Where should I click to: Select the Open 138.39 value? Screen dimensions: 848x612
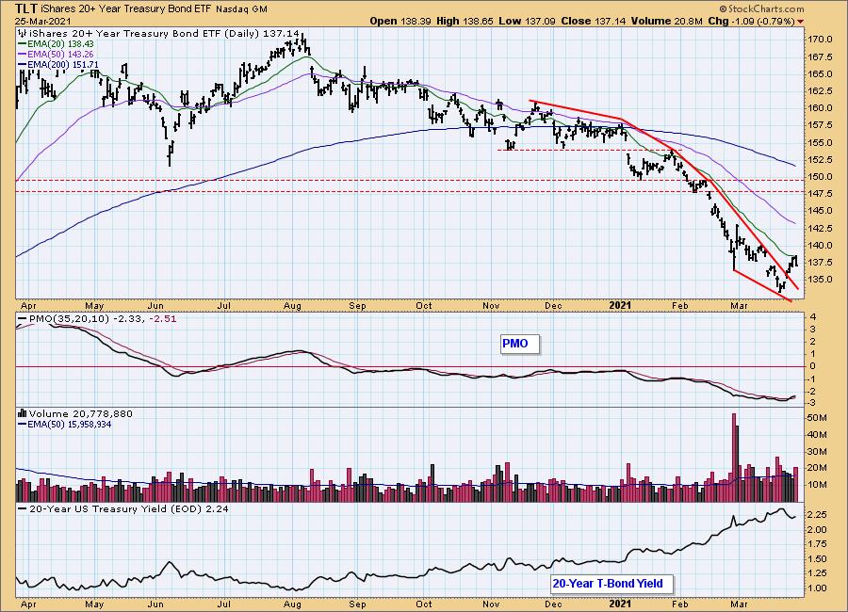[400, 21]
